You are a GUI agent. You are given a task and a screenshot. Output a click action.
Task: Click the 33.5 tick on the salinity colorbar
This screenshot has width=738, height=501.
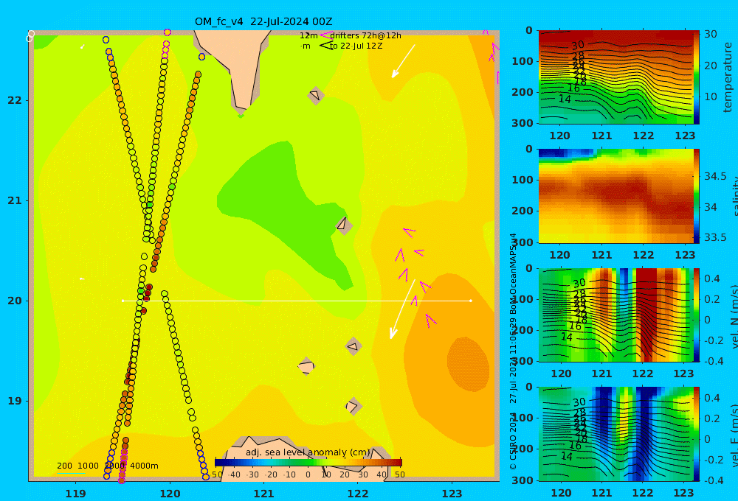(715, 237)
